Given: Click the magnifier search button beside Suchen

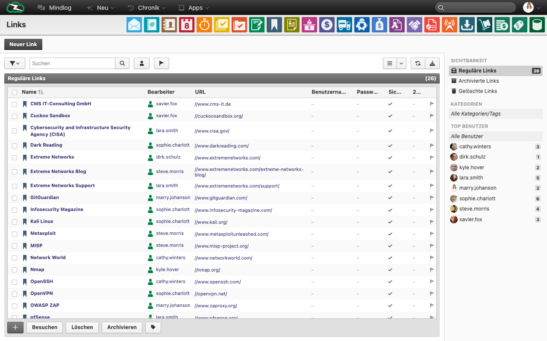Looking at the screenshot, I should click(122, 63).
